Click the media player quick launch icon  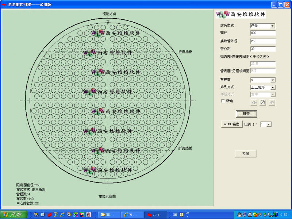(69, 215)
